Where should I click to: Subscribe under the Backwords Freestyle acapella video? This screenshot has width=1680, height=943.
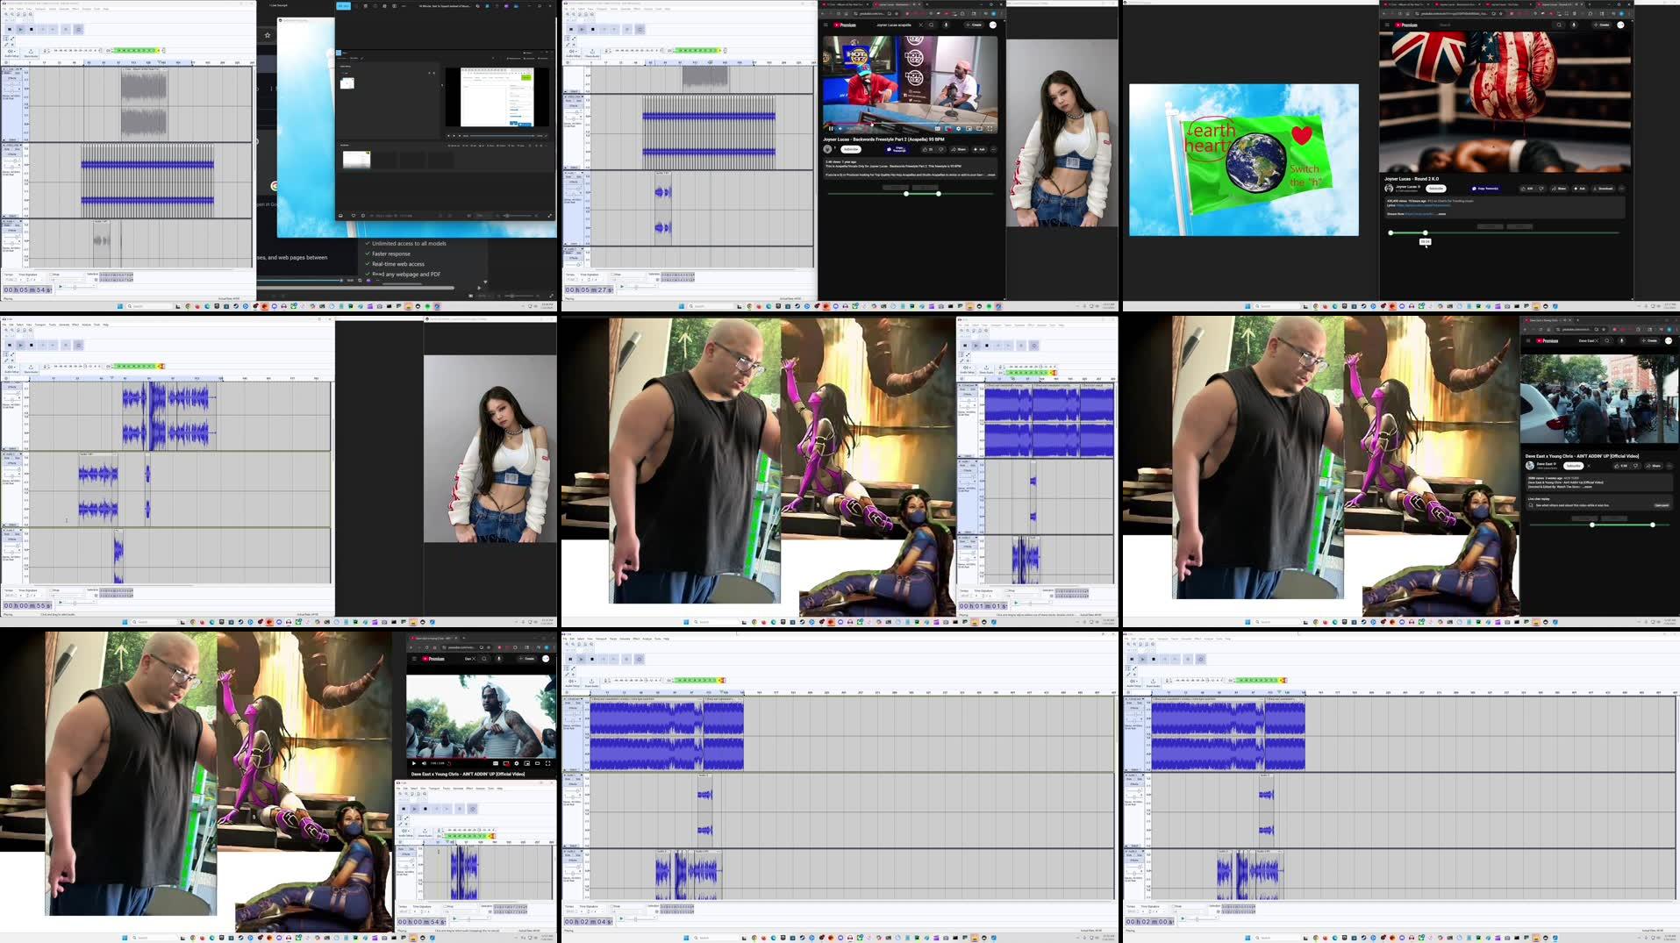pos(851,149)
